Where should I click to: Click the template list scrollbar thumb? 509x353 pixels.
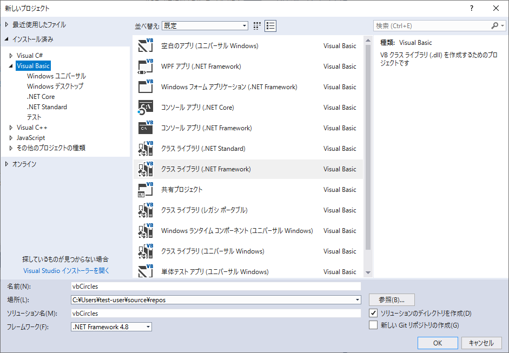coord(368,147)
